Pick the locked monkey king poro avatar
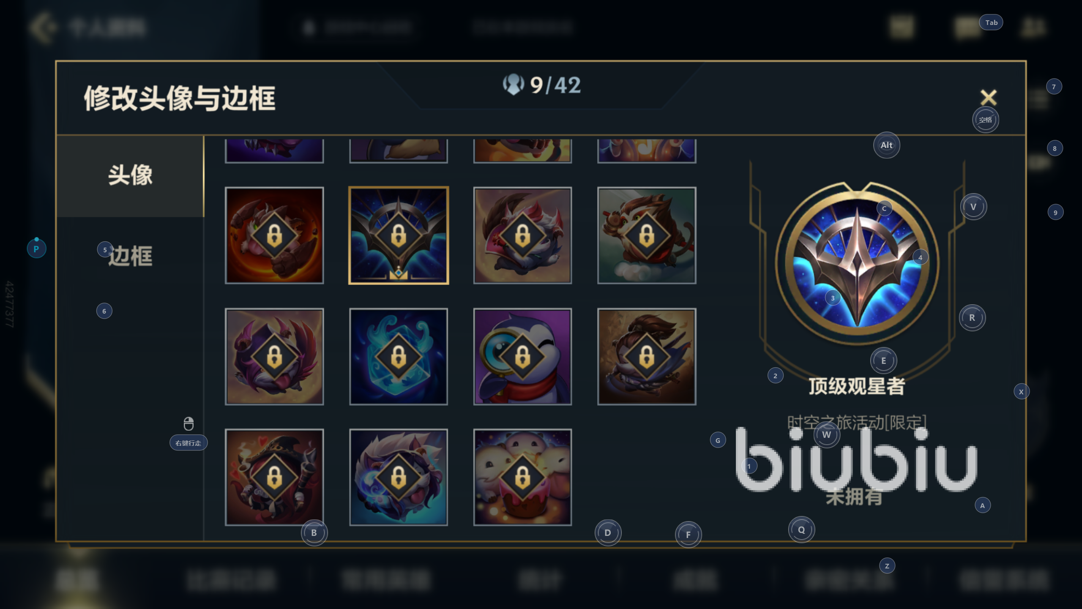Viewport: 1082px width, 609px height. [x=647, y=235]
